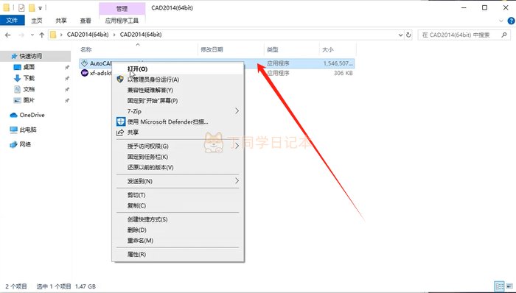Image resolution: width=516 pixels, height=293 pixels.
Task: Open 文档 in the navigation pane
Action: (x=29, y=89)
